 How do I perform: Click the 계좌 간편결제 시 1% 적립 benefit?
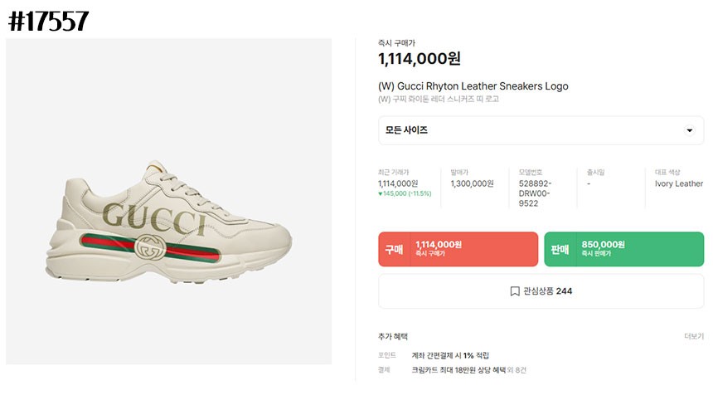click(450, 355)
